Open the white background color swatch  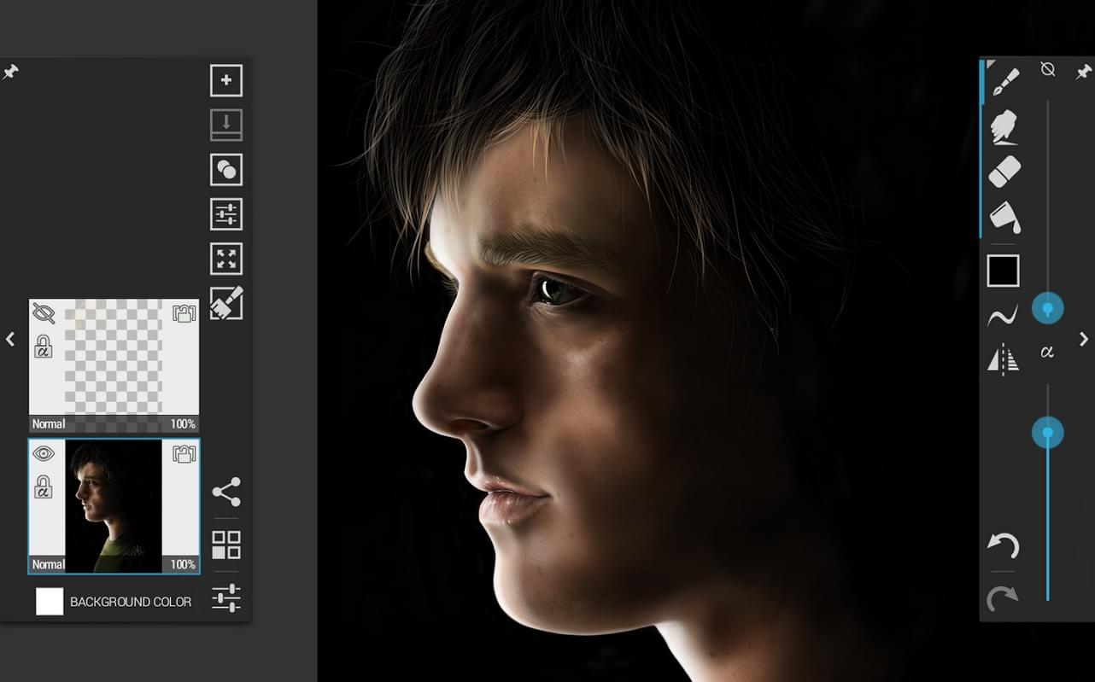pos(50,601)
